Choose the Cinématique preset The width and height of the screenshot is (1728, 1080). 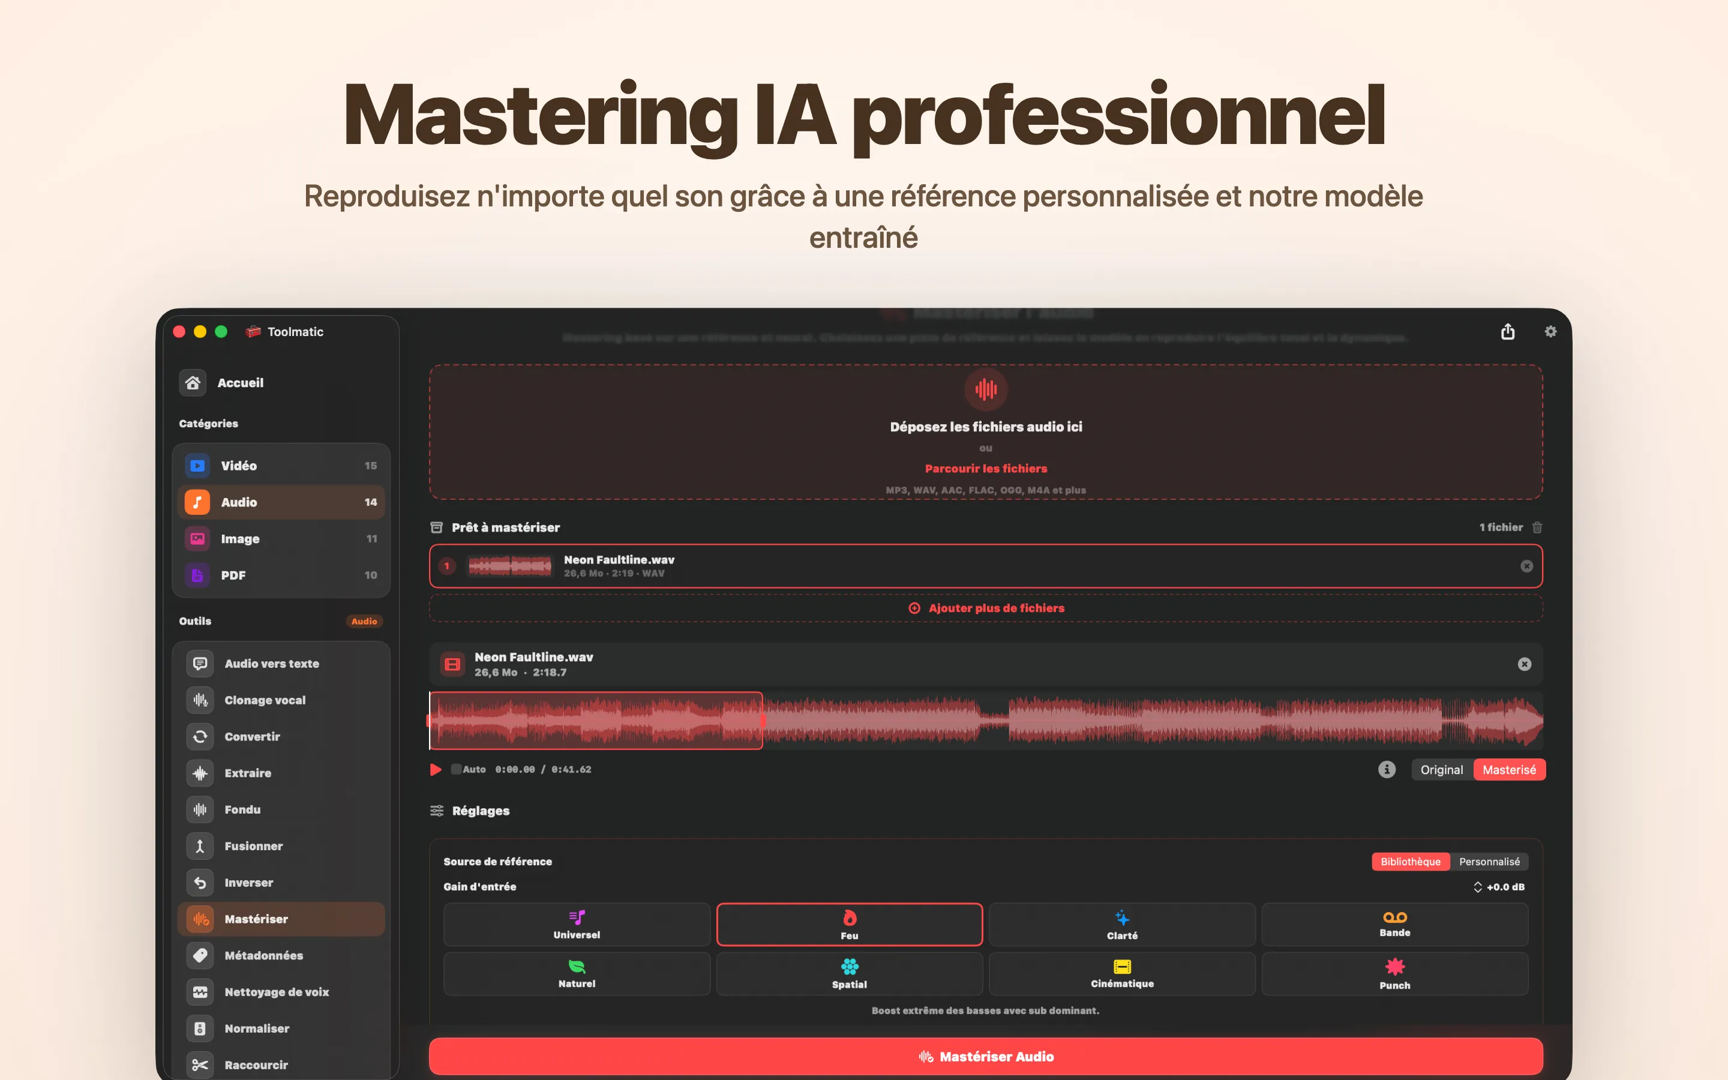pyautogui.click(x=1122, y=974)
